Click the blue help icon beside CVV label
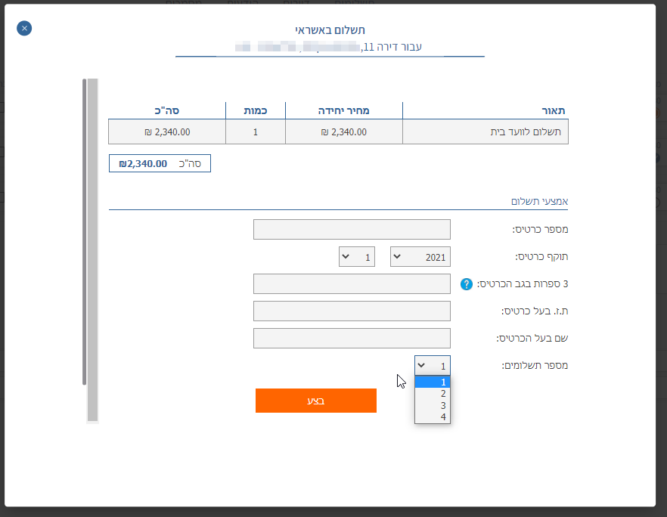This screenshot has height=517, width=667. click(467, 284)
